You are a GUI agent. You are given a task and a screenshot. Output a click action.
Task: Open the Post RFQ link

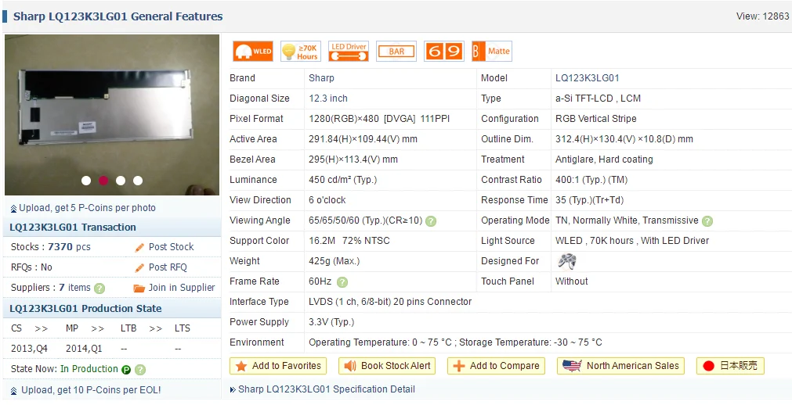pyautogui.click(x=168, y=267)
